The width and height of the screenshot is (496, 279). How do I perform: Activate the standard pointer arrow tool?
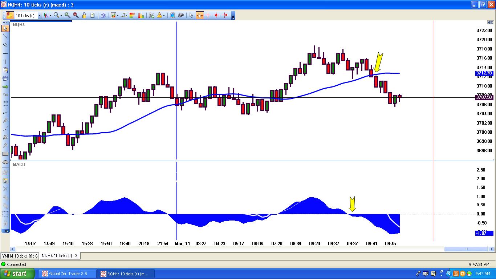pos(191,15)
